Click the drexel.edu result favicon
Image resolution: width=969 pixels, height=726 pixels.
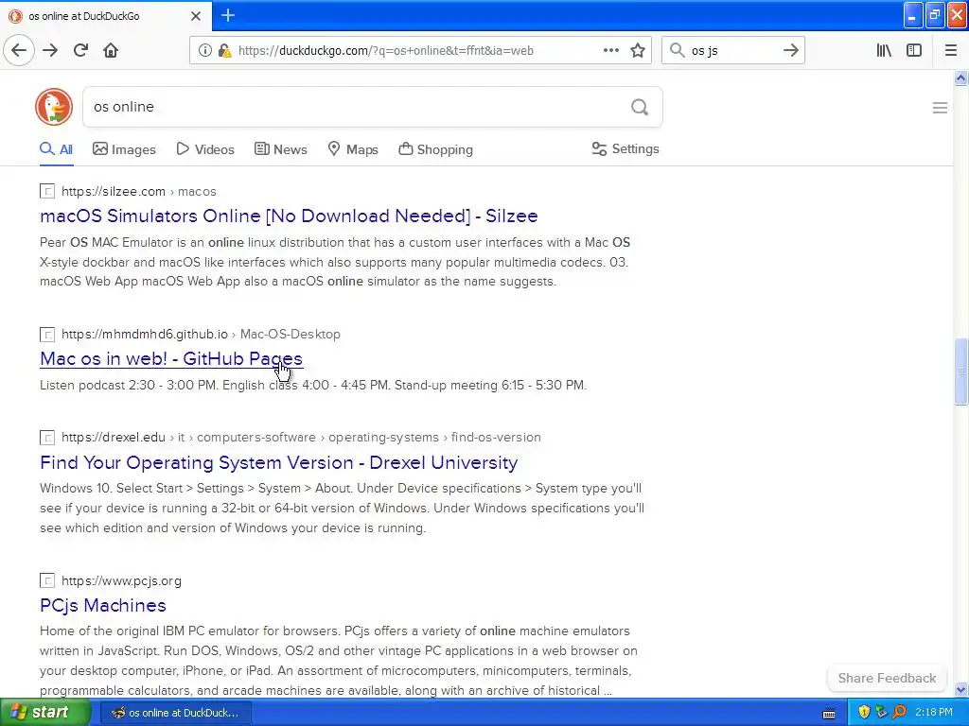click(x=47, y=438)
